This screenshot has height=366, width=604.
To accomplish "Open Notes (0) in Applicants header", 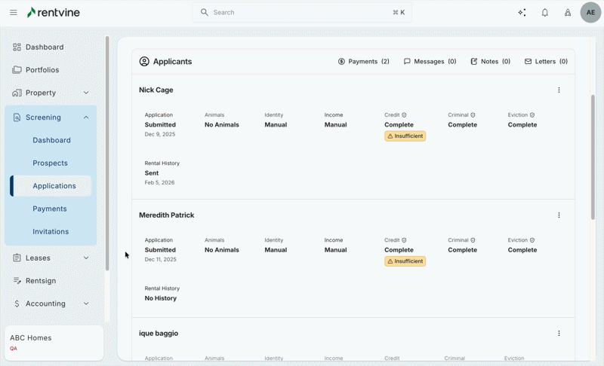I will click(490, 62).
